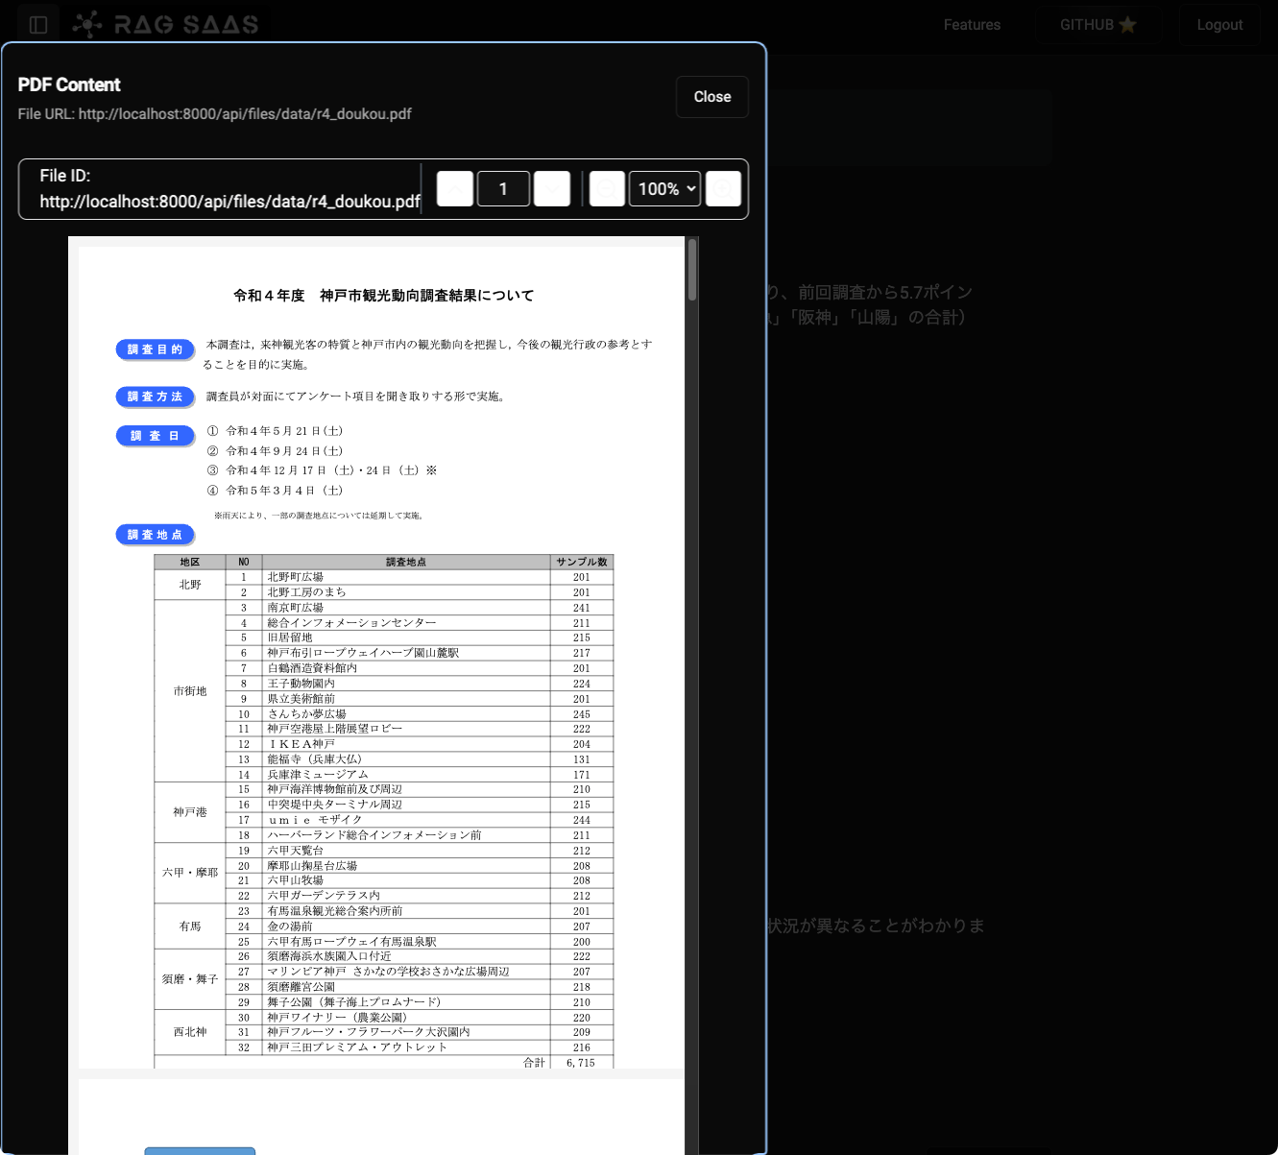Click the 調査目的 badge in the PDF
This screenshot has height=1155, width=1278.
coord(156,349)
